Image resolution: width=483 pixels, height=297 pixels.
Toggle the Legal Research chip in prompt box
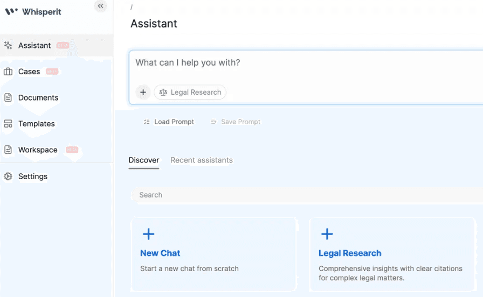point(190,93)
